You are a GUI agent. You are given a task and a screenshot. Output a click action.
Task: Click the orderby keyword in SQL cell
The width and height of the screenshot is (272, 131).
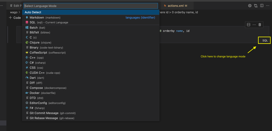(x=169, y=31)
